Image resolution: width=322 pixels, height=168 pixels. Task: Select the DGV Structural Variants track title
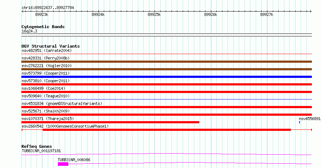coord(51,46)
